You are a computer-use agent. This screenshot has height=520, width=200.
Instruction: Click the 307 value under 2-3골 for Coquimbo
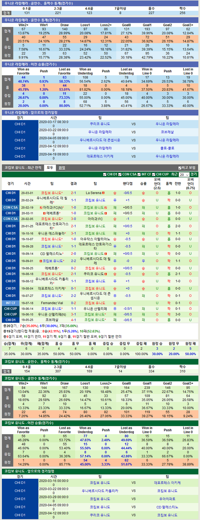[58, 371]
